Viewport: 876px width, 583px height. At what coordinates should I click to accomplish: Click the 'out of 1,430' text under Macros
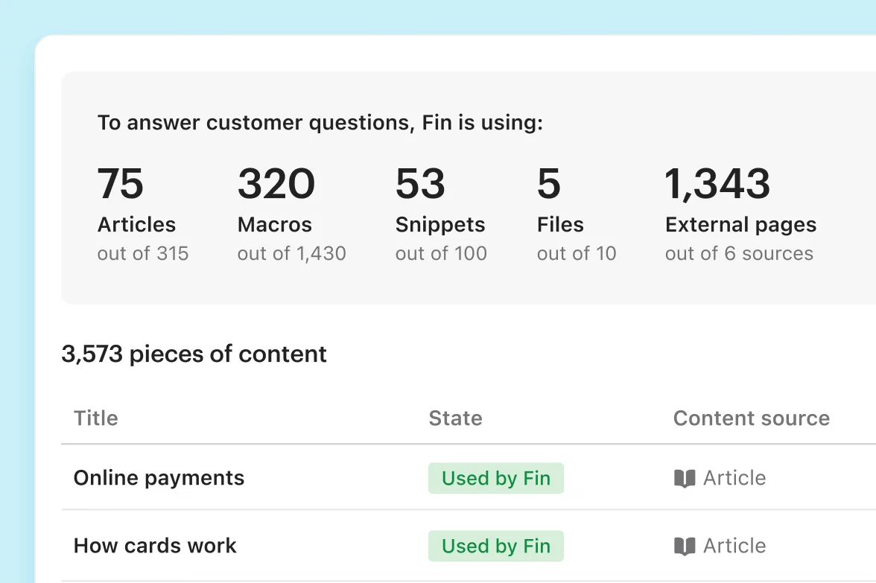(x=292, y=253)
